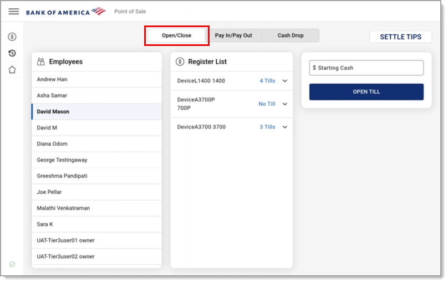Select employee David Mason

tap(96, 111)
